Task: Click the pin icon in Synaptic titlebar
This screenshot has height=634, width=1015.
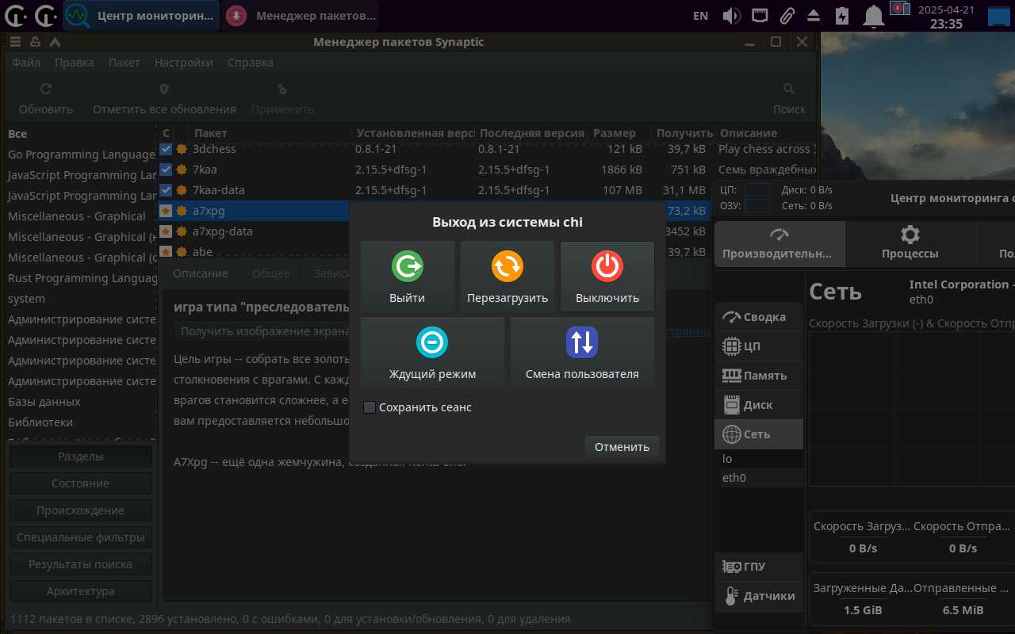Action: pos(35,42)
